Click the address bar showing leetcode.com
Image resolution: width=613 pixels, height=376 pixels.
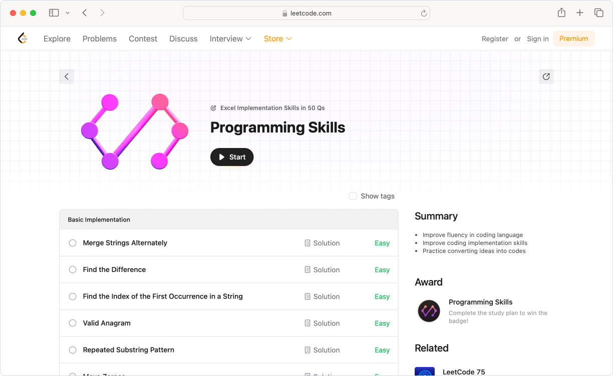[306, 13]
